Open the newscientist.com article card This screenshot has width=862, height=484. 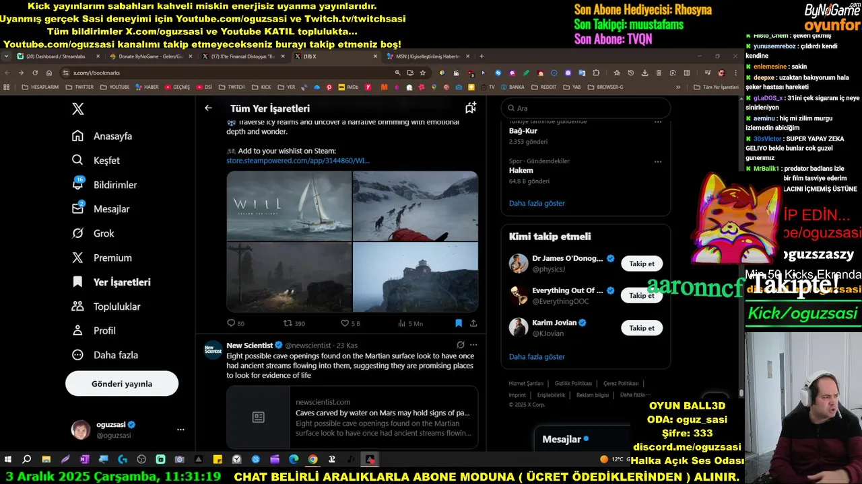[352, 417]
